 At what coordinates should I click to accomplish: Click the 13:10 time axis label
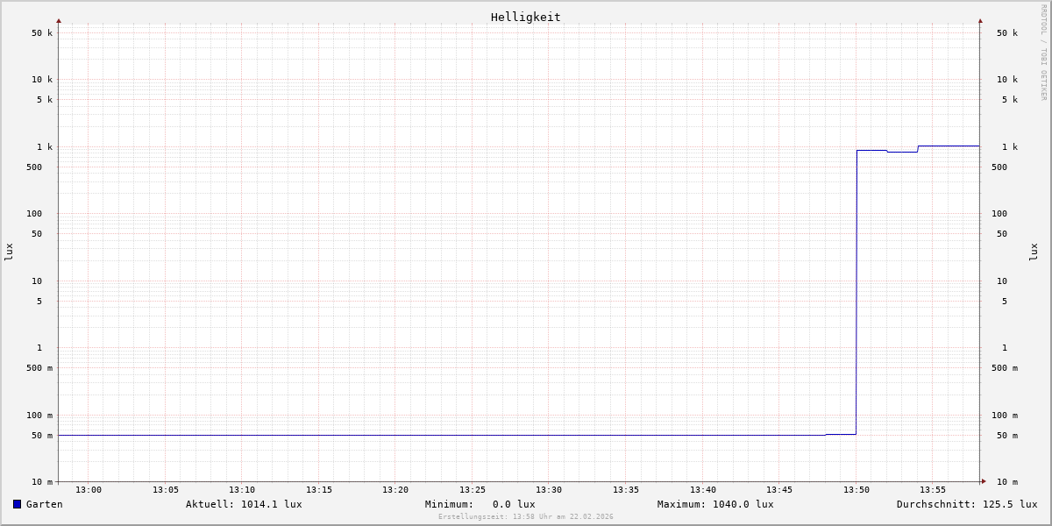(x=242, y=490)
